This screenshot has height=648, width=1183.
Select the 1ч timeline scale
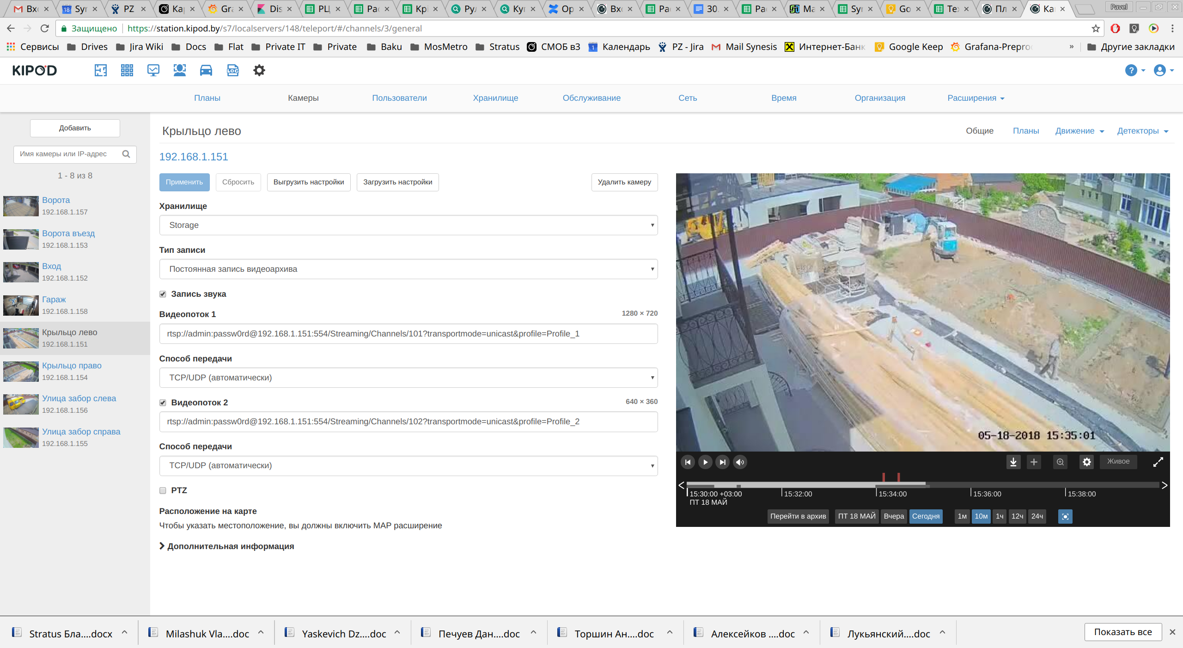(x=1000, y=516)
